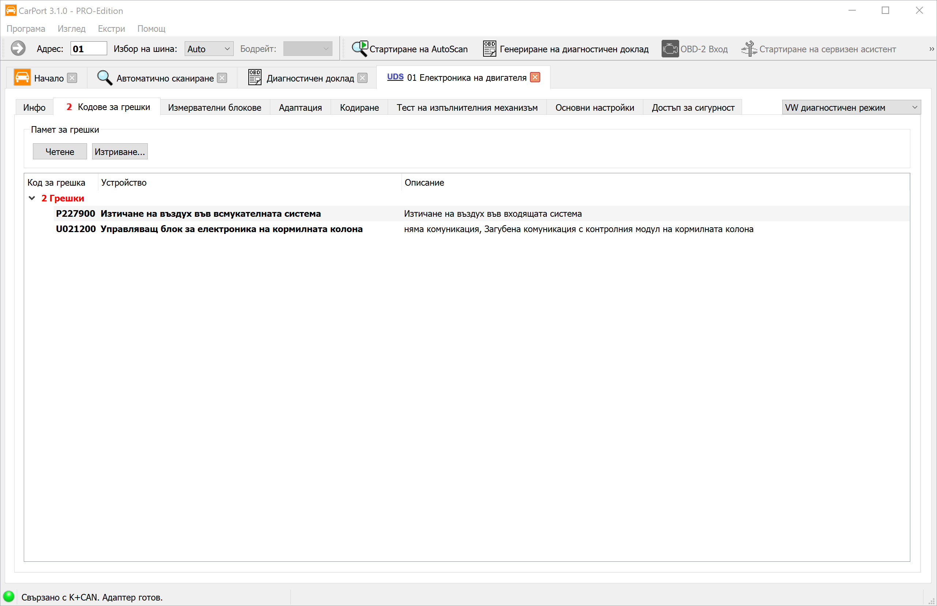Click the orange car Начало tab icon
This screenshot has height=606, width=937.
(22, 77)
